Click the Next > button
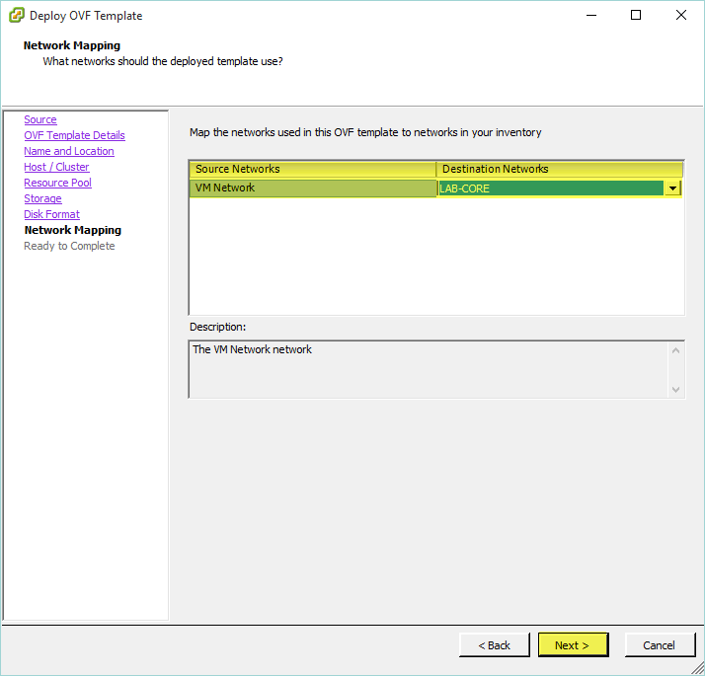This screenshot has height=676, width=705. [x=574, y=645]
